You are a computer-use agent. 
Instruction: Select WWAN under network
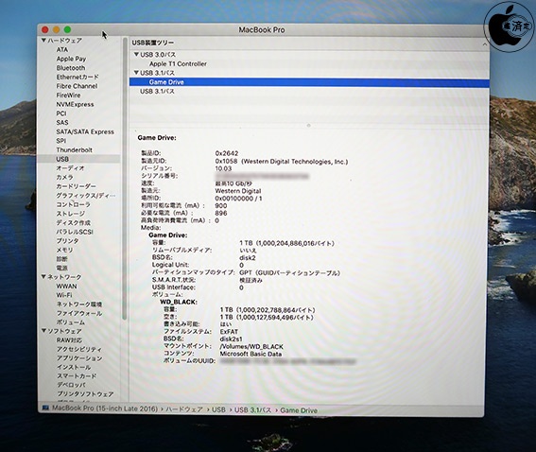pos(67,287)
